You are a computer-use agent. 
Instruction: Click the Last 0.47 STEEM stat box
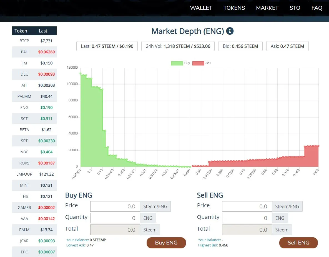pyautogui.click(x=107, y=46)
